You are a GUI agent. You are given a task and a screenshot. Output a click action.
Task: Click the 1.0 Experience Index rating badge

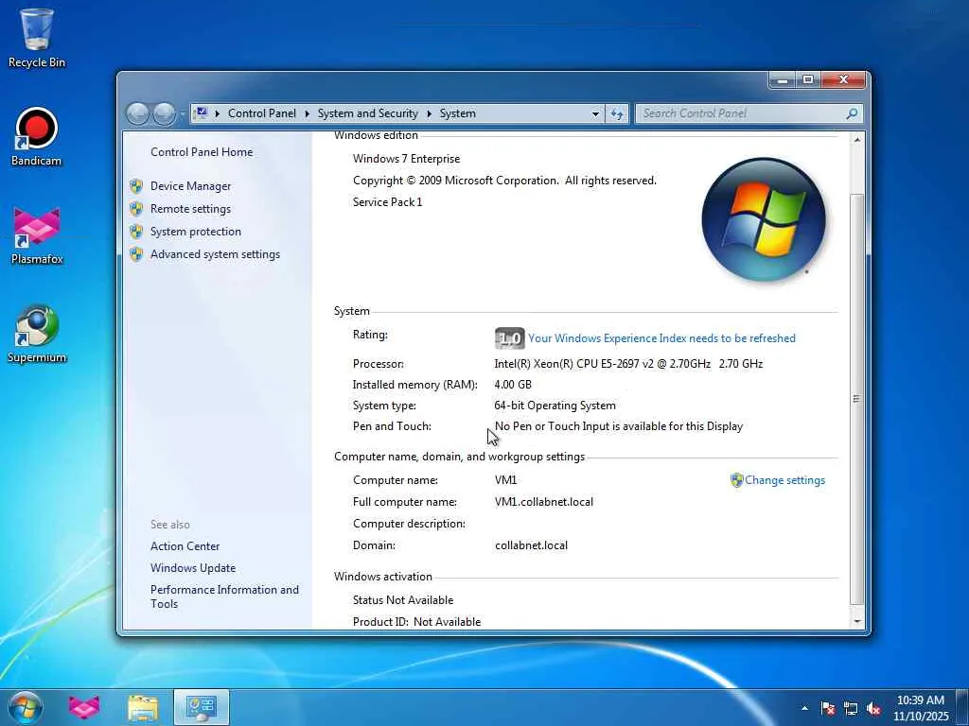click(509, 338)
